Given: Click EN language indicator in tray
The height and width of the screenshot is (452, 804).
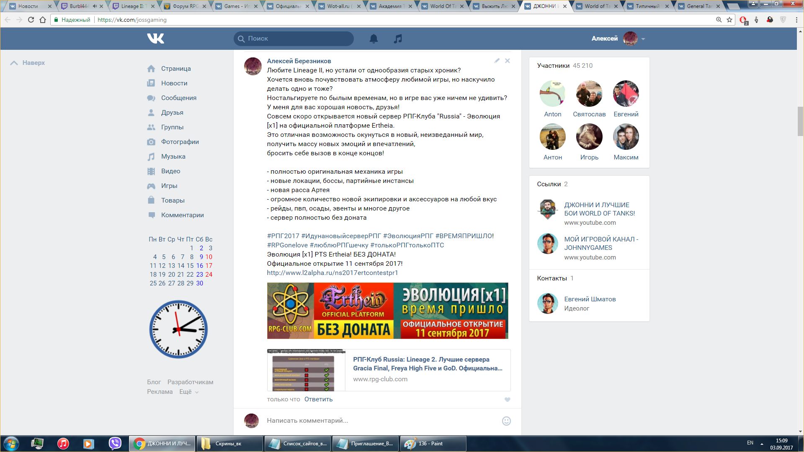Looking at the screenshot, I should [x=750, y=443].
